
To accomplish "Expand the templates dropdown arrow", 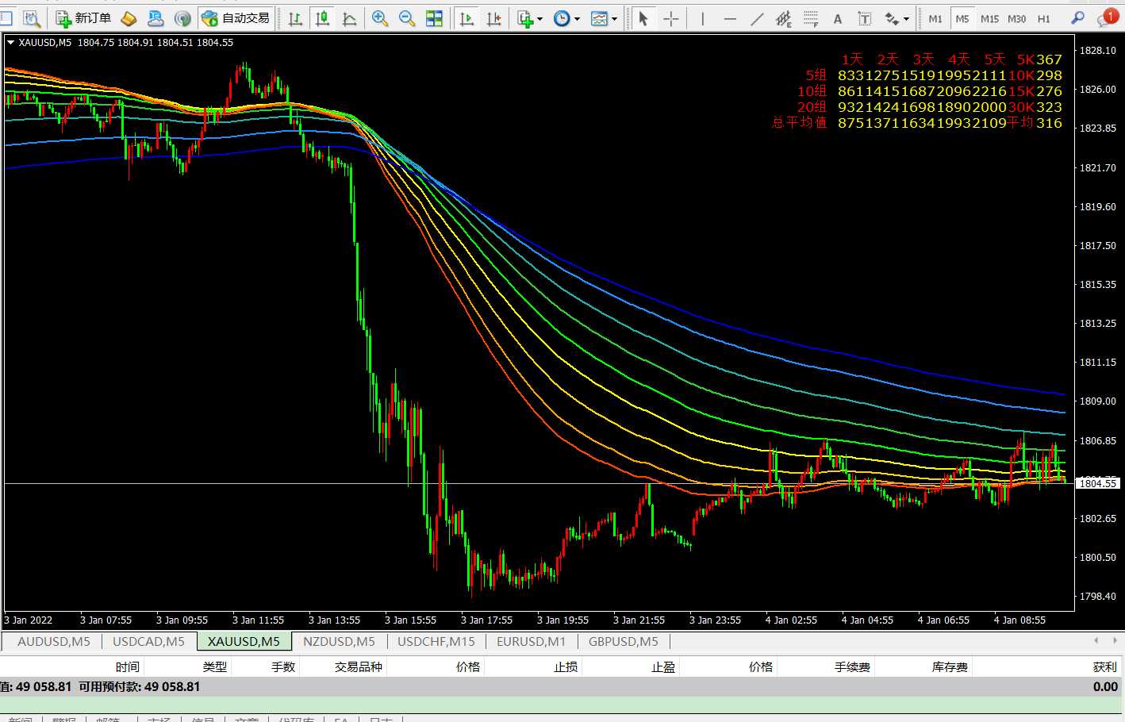I will pos(615,18).
